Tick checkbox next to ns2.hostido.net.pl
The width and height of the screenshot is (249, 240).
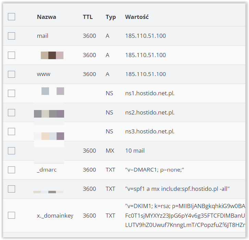click(x=11, y=112)
